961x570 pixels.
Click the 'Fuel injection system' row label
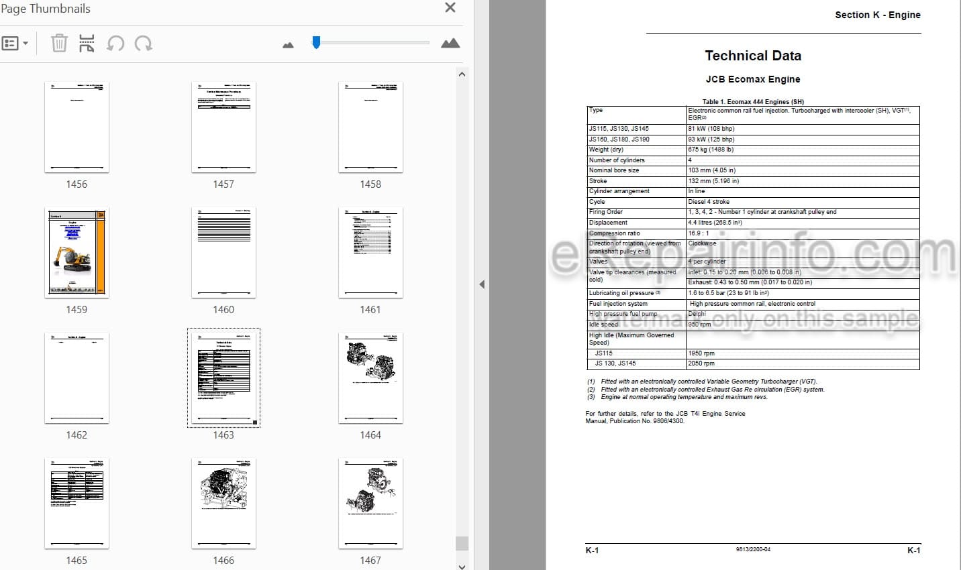pyautogui.click(x=618, y=304)
